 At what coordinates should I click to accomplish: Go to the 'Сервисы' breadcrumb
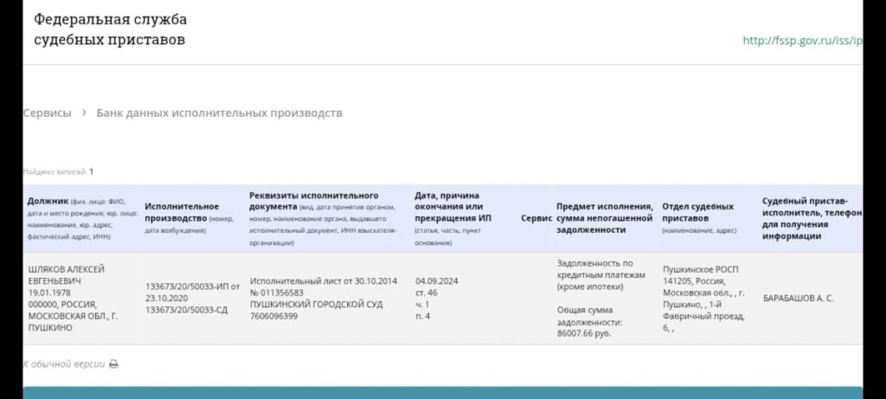[47, 113]
